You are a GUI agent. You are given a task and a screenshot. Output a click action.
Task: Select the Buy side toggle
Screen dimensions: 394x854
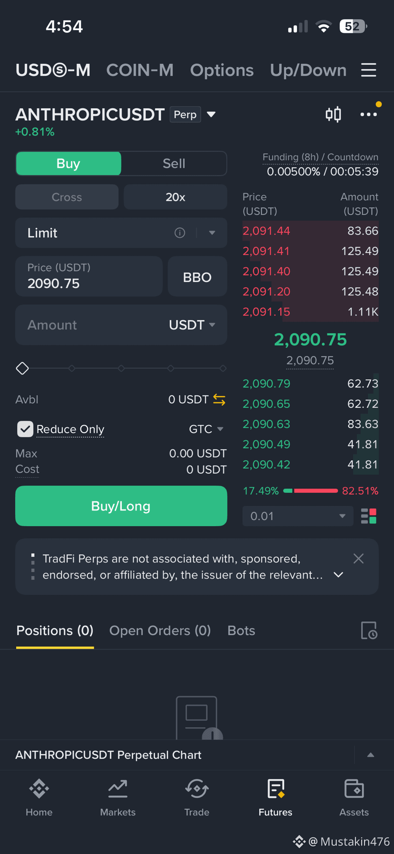[x=69, y=163]
